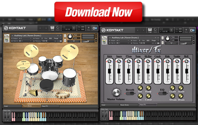Click the NI logo in left Kontakt window
Screen dimensions: 198x125
click(95, 28)
